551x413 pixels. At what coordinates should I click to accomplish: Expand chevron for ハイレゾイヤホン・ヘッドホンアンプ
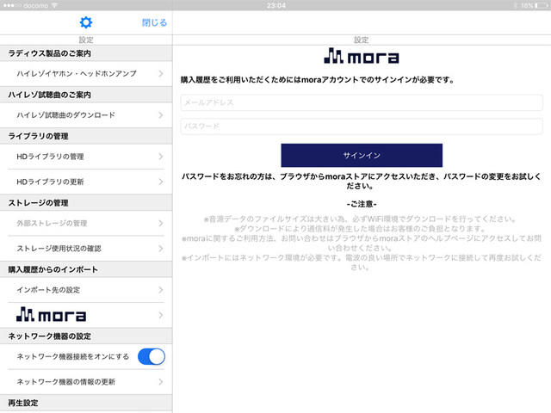click(x=160, y=74)
